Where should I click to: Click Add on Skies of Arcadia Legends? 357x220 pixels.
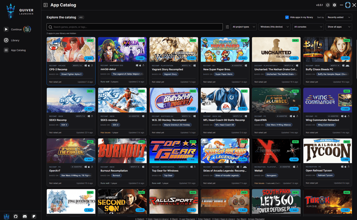point(243,159)
